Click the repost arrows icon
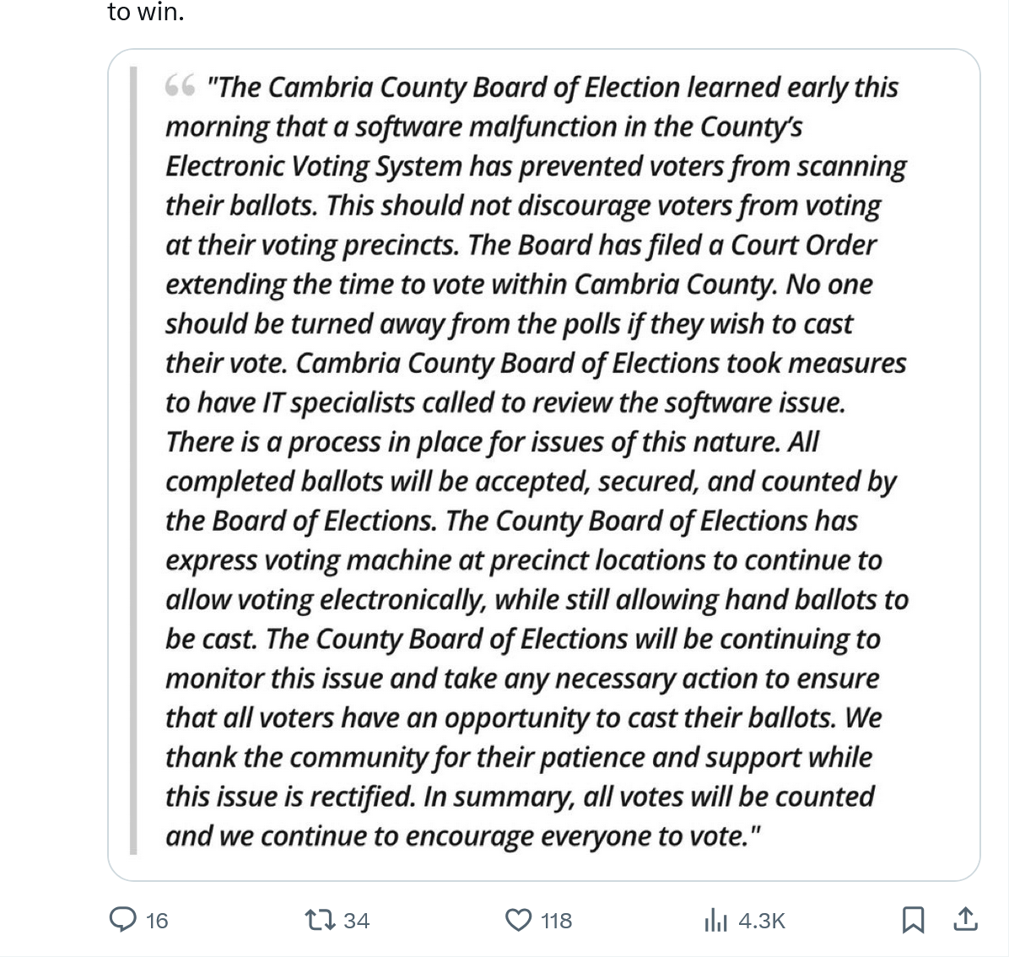The image size is (1009, 957). (321, 919)
